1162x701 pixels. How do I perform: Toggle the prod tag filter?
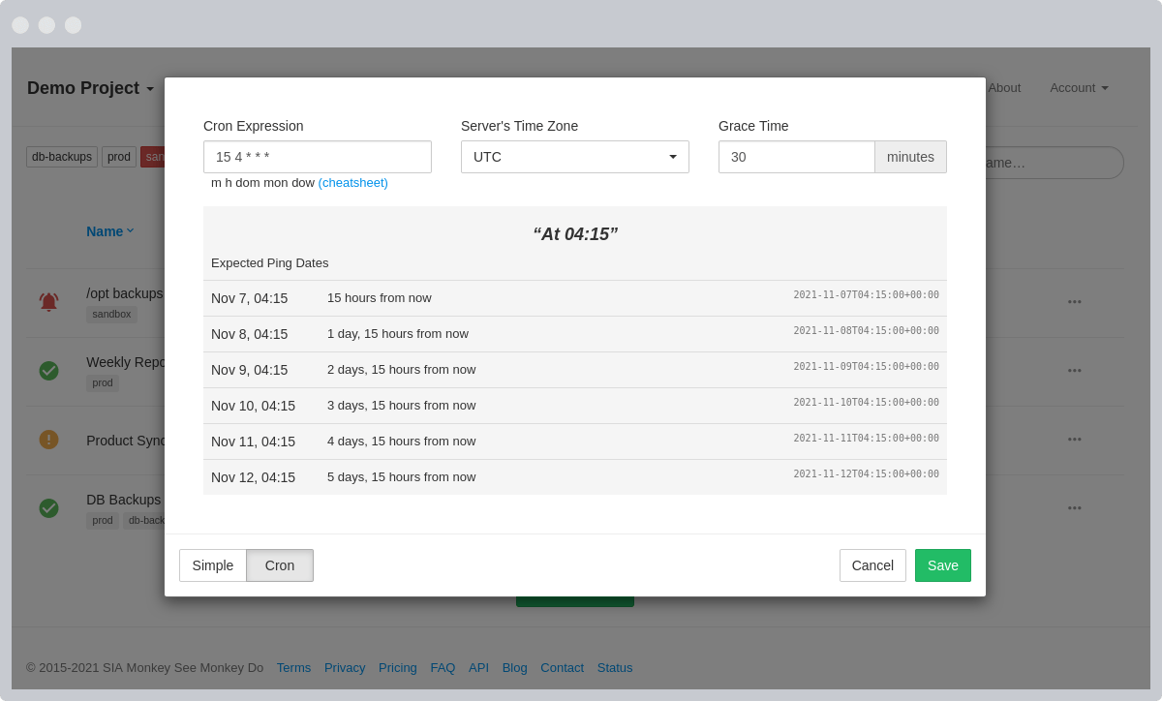(118, 156)
